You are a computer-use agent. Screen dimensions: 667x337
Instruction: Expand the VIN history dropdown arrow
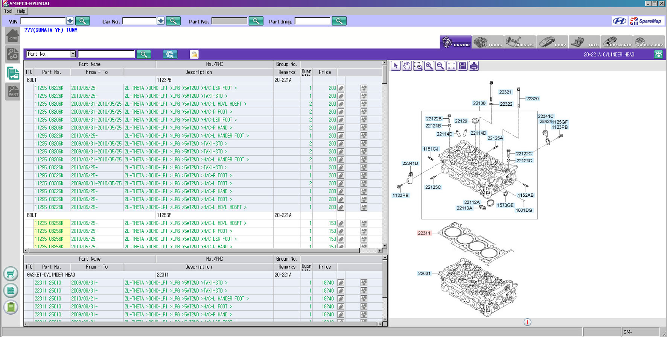[70, 21]
